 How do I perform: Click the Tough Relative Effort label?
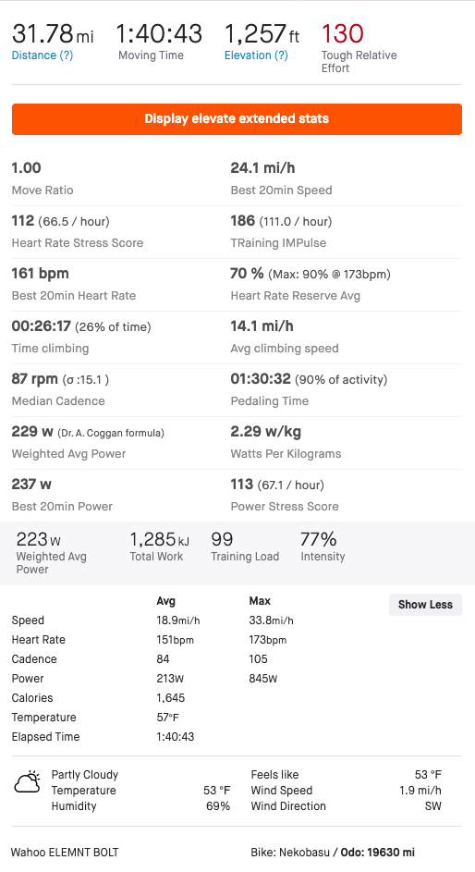point(359,62)
